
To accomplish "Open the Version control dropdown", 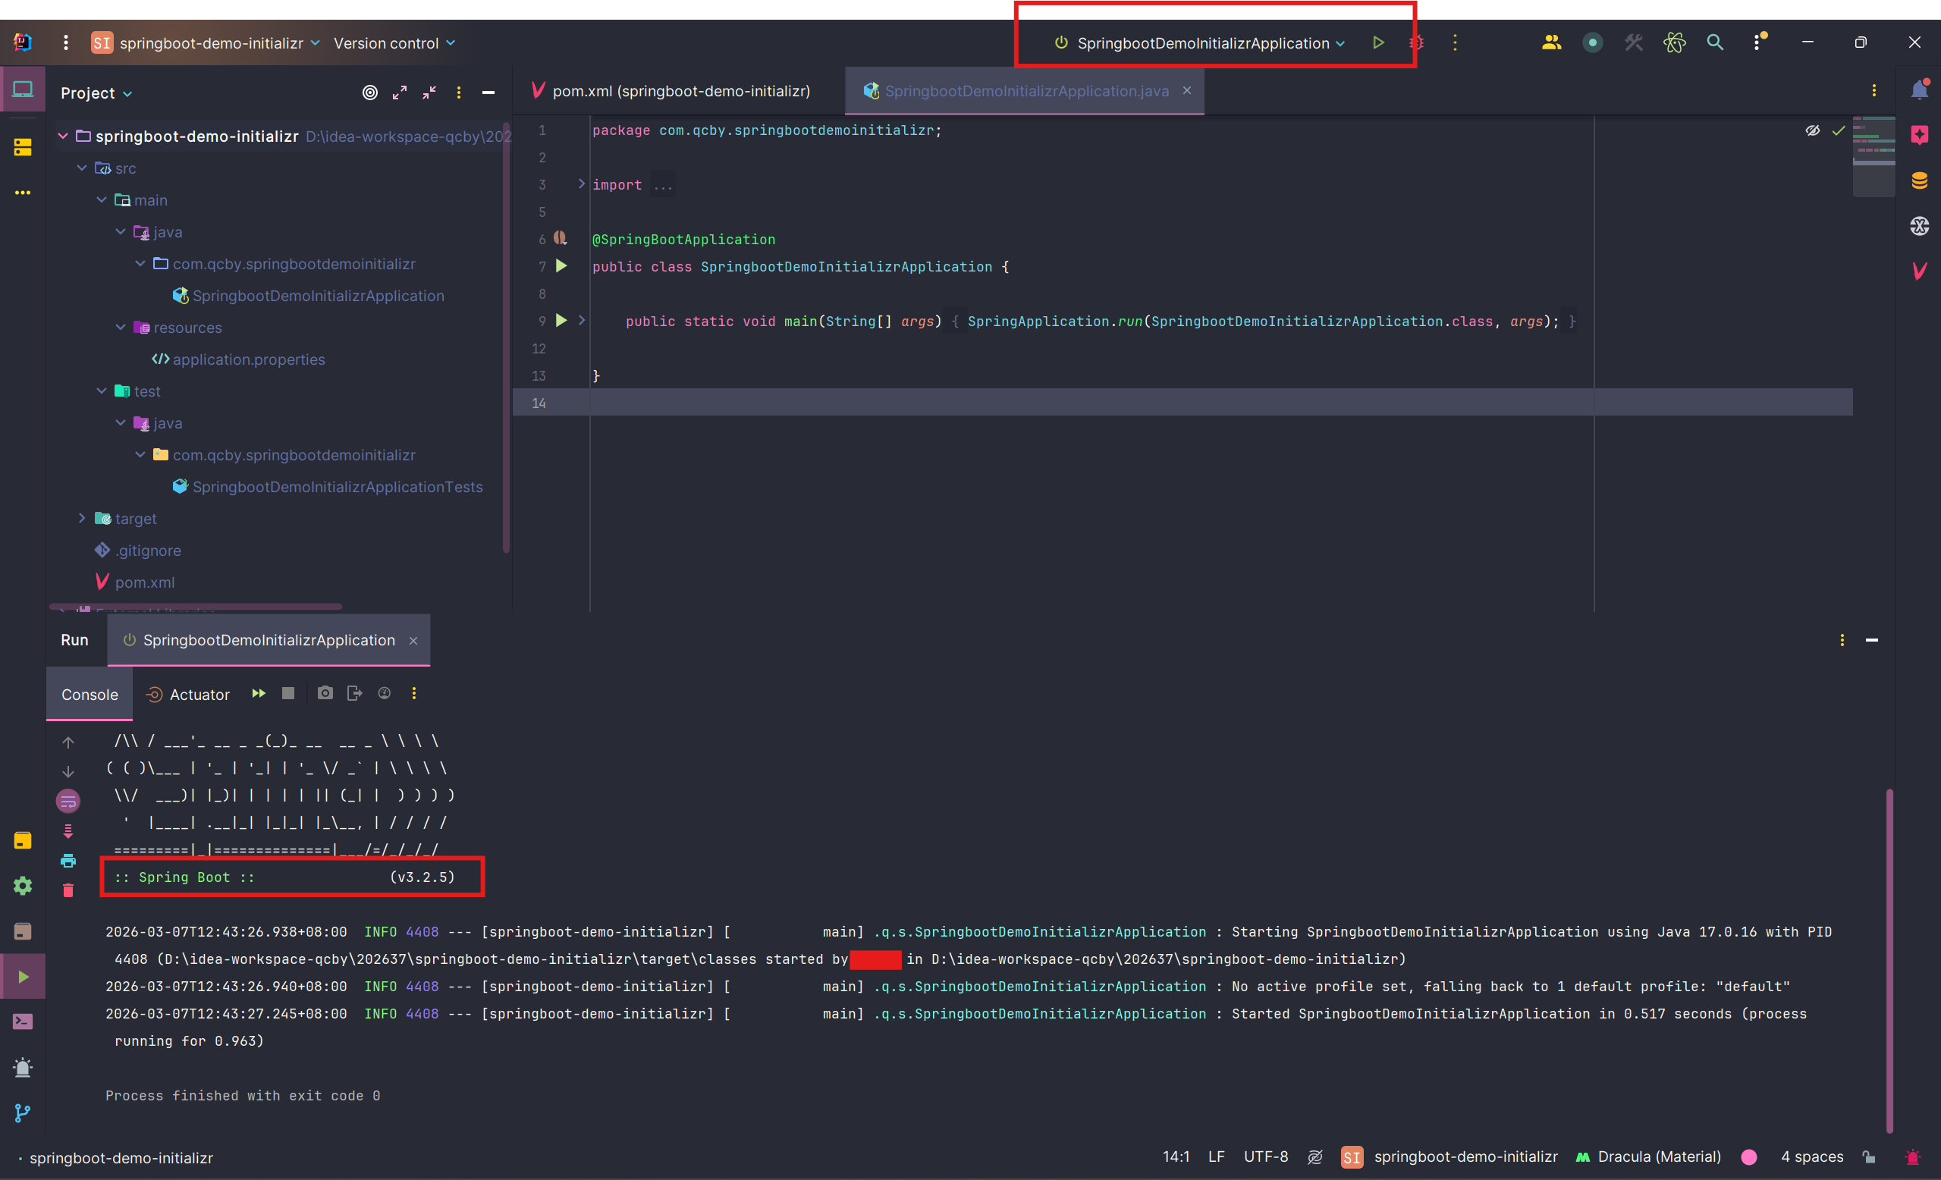I will point(394,43).
